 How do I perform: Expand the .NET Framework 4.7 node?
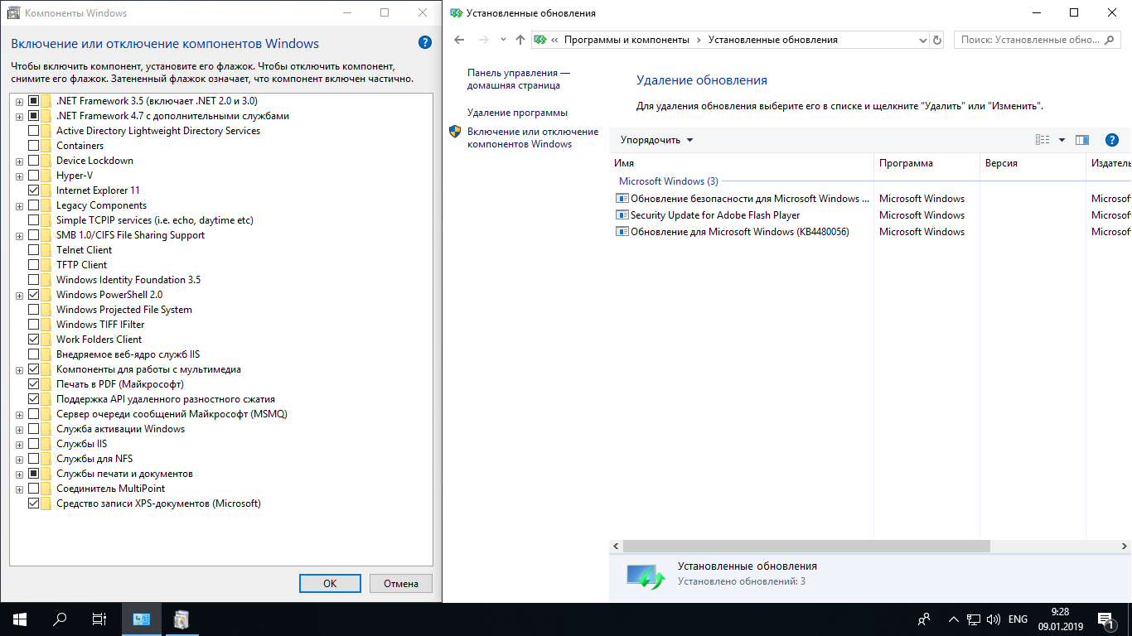tap(19, 116)
